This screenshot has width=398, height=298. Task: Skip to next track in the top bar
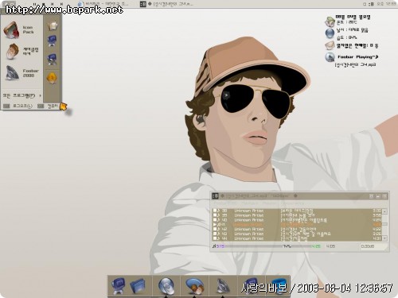[61, 4]
